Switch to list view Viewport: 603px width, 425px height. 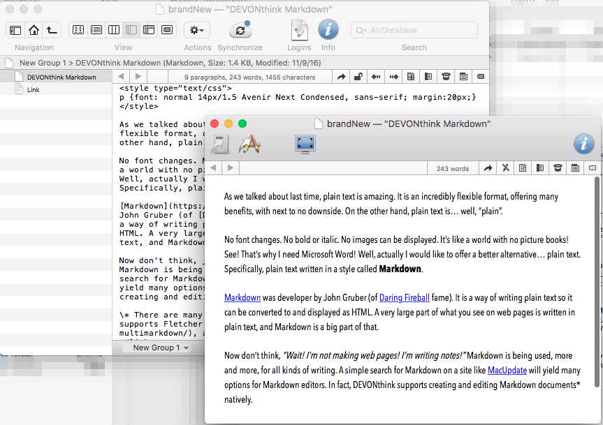coord(96,30)
